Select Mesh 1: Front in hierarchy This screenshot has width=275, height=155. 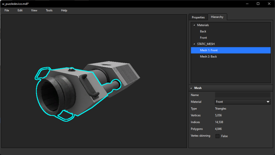209,50
